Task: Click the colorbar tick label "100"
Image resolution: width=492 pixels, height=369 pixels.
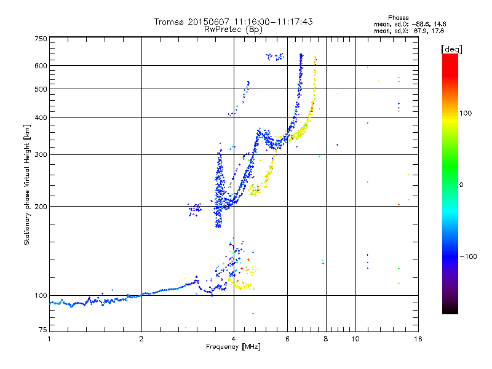Action: pyautogui.click(x=466, y=113)
